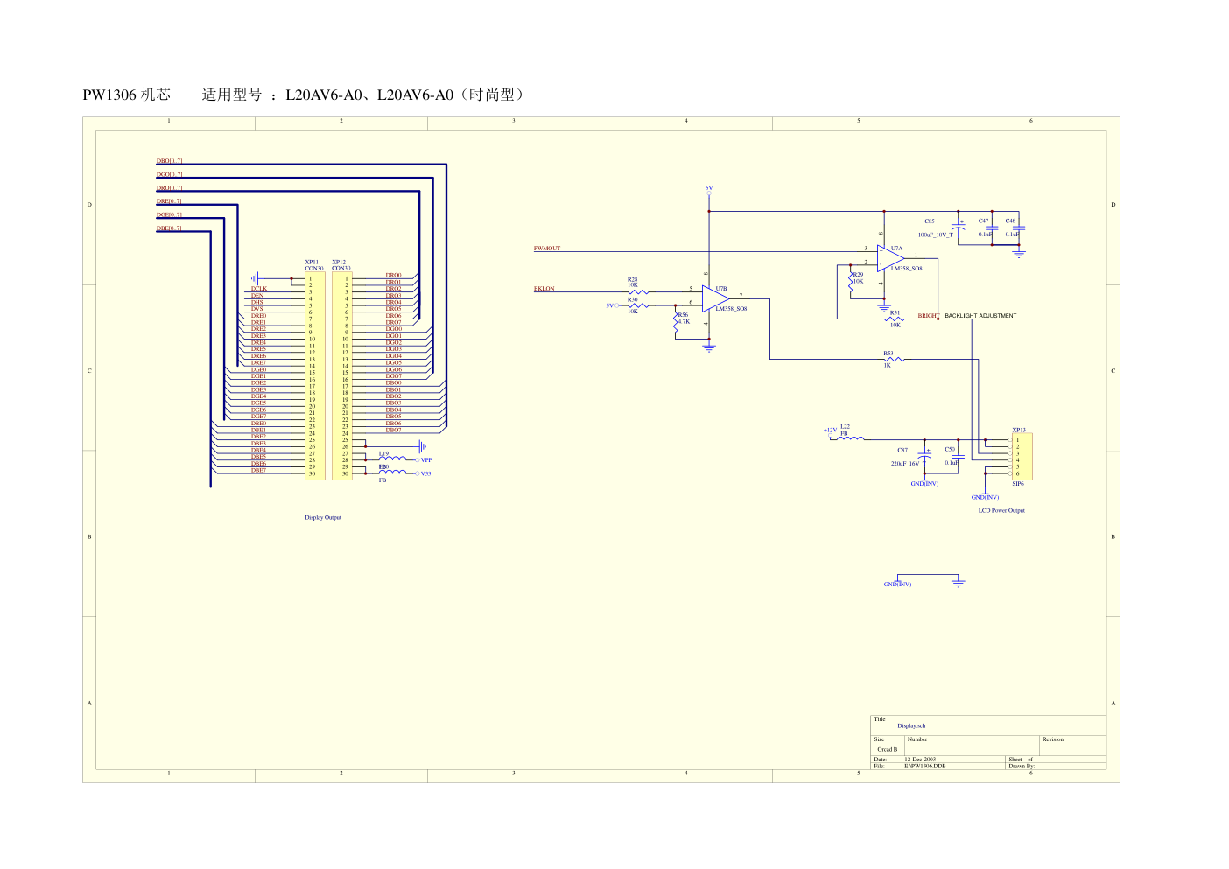Select the L19 inductor symbol near VPP

tap(392, 458)
